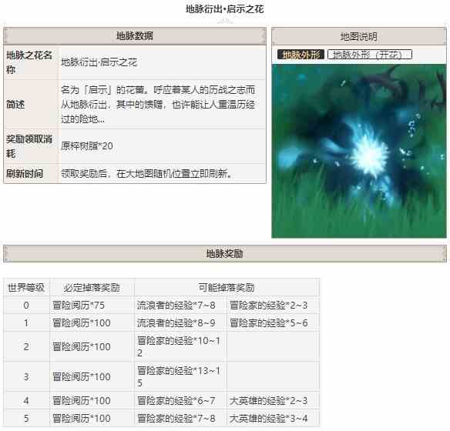Click the 地脉数据 section header
This screenshot has height=431, width=450.
[x=135, y=36]
